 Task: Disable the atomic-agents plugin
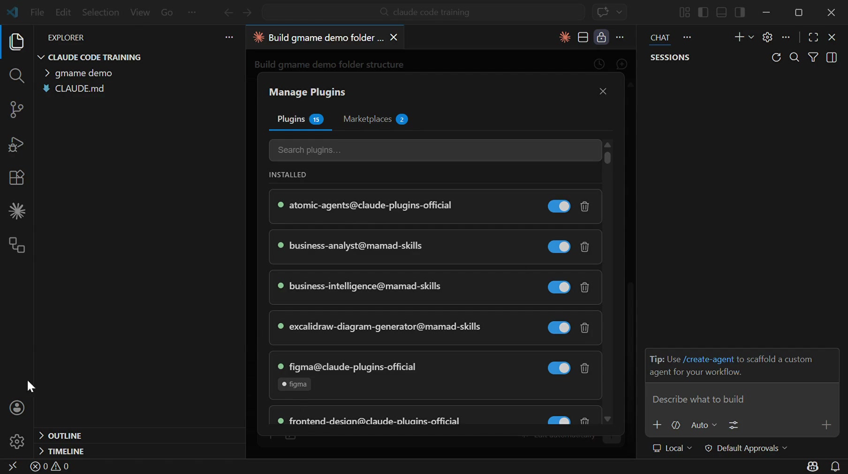559,207
